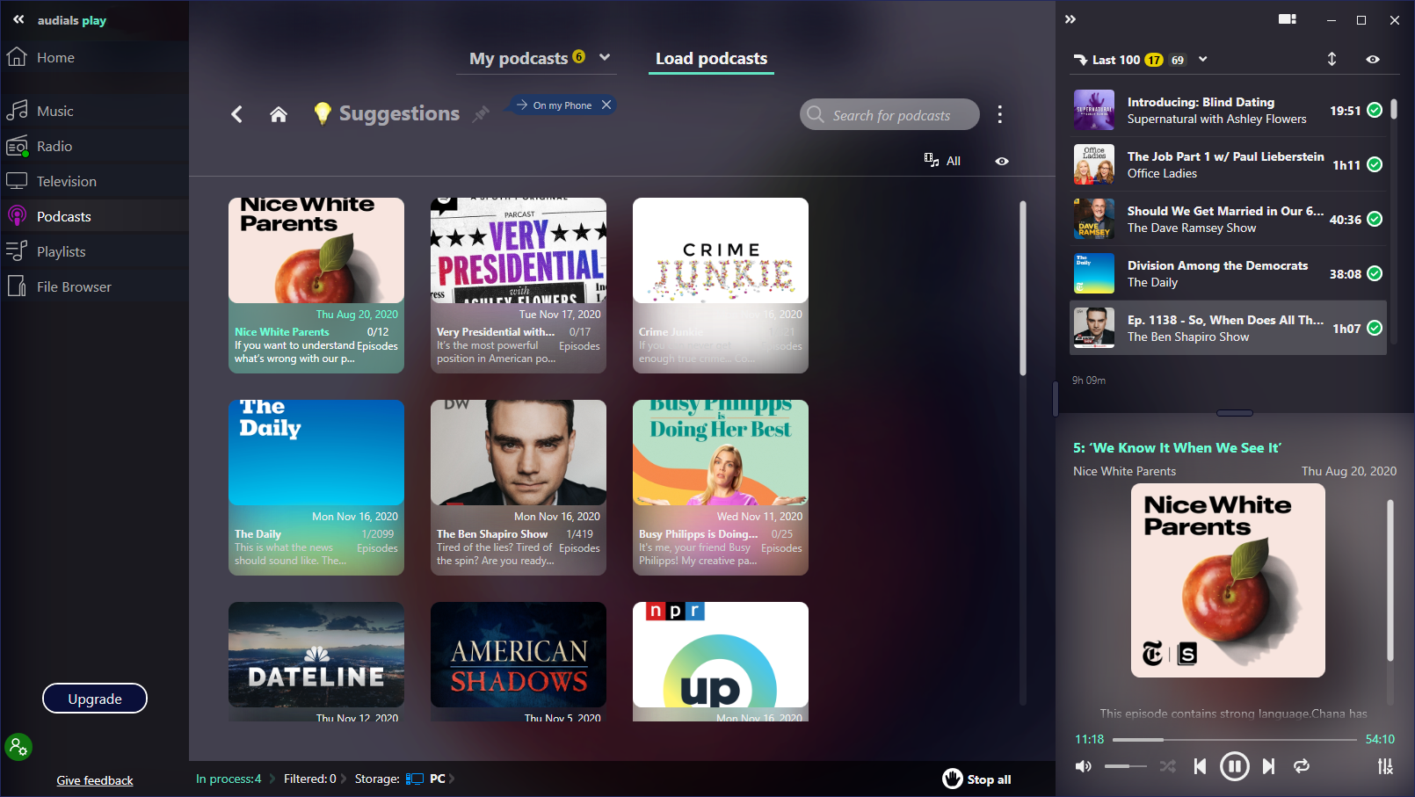
Task: Mute audio with the speaker icon
Action: coord(1084,766)
